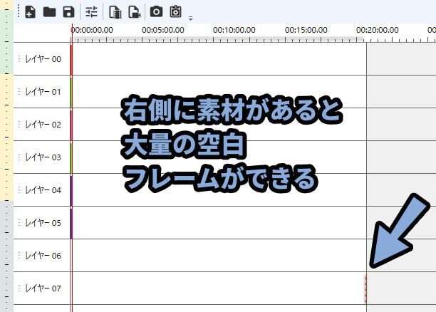Select the レイヤー 04 layer header
The width and height of the screenshot is (436, 312).
click(42, 190)
